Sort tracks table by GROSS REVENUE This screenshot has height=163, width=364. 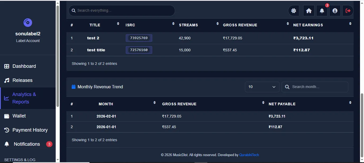(256, 25)
